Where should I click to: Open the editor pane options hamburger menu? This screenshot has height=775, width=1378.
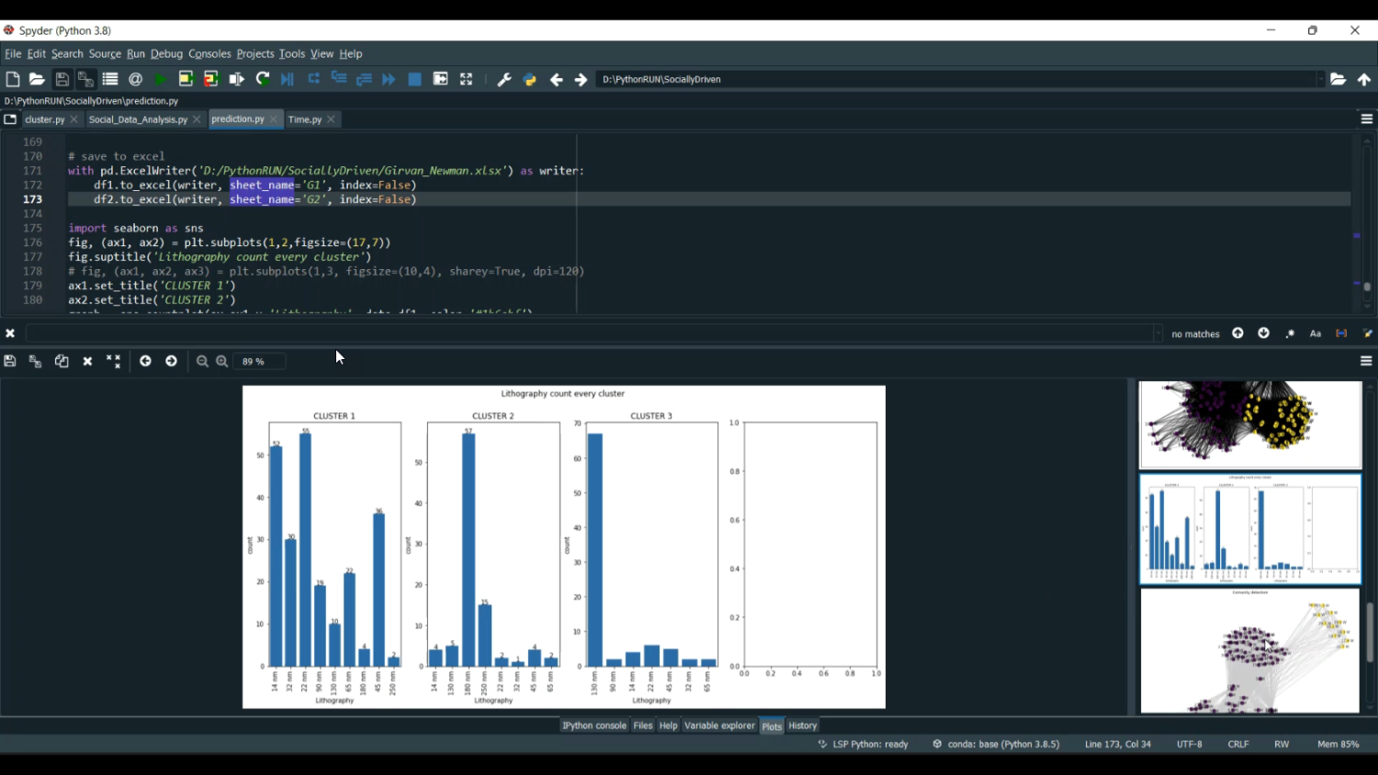click(1366, 119)
